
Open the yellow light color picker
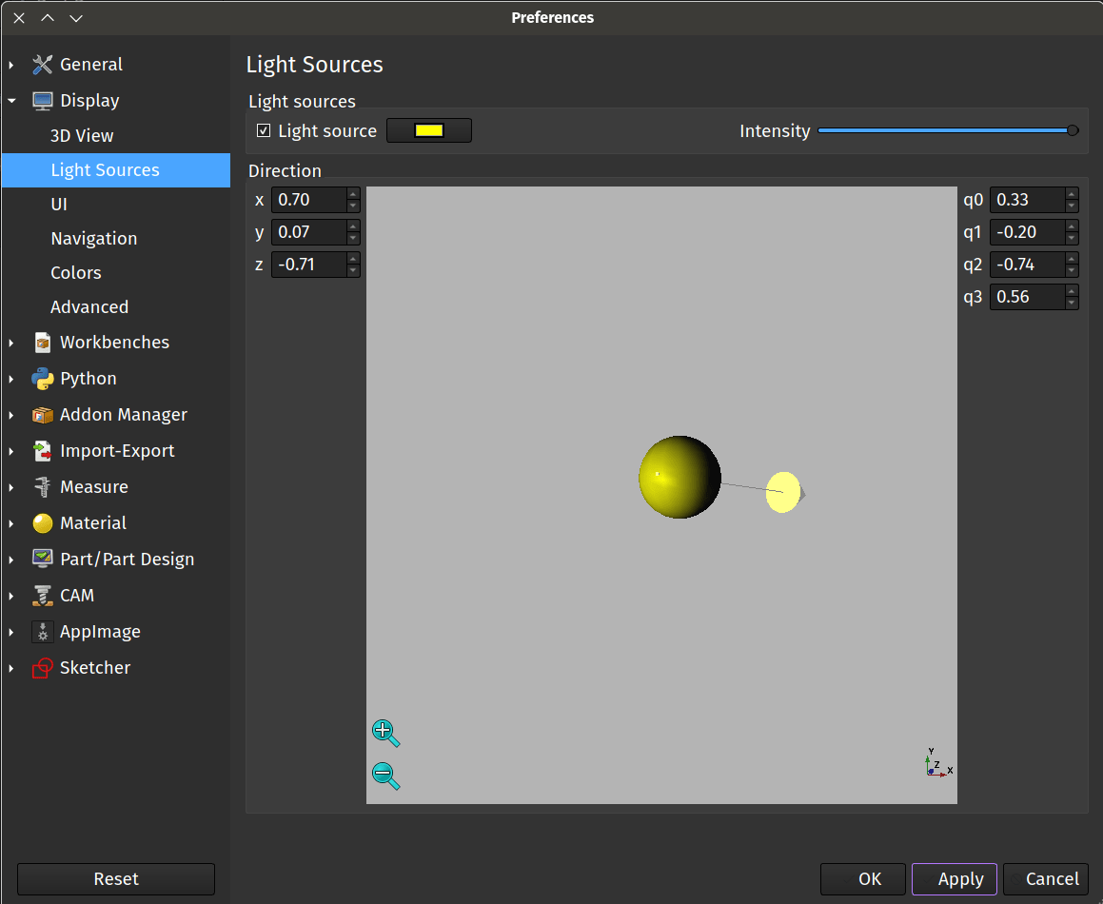pyautogui.click(x=428, y=131)
